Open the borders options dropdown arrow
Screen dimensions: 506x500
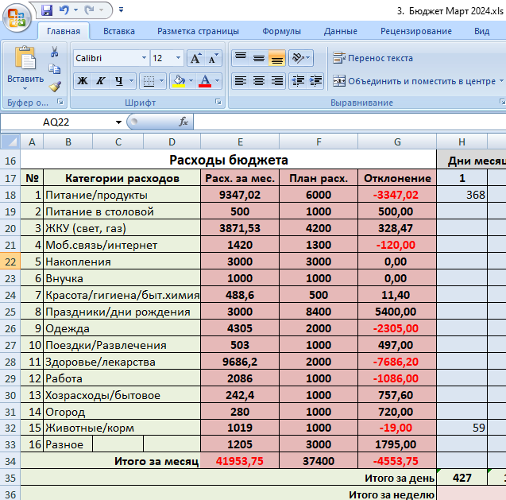pos(162,81)
